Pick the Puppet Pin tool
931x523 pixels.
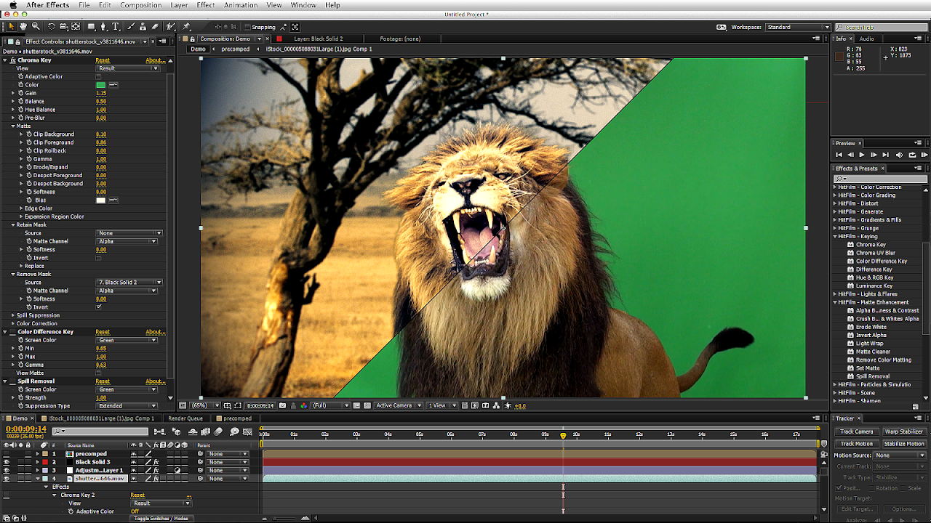coord(185,26)
